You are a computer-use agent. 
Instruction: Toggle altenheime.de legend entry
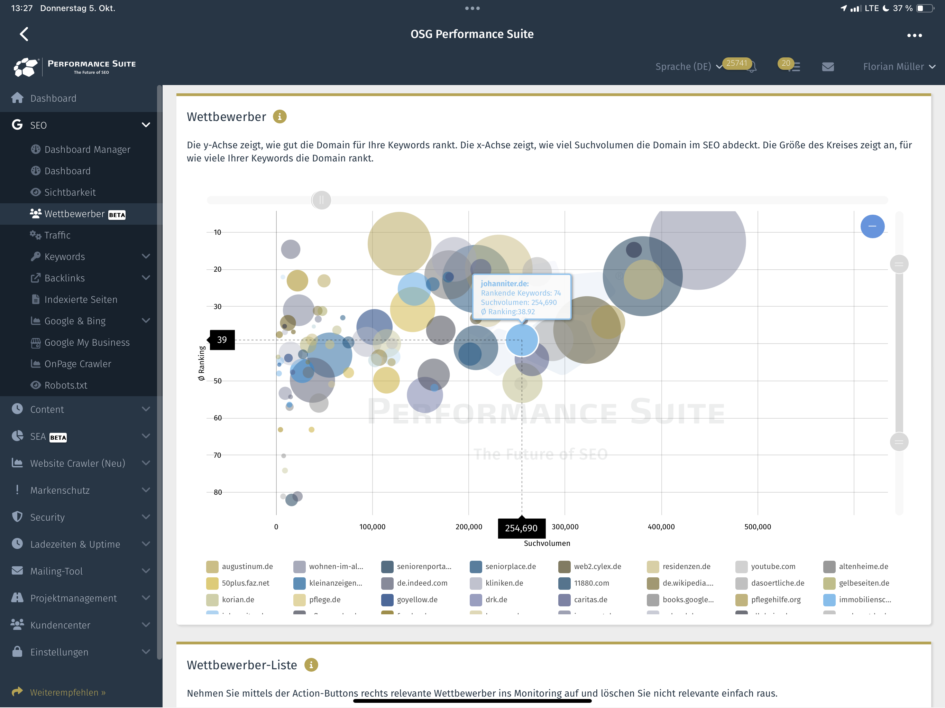[x=856, y=566]
